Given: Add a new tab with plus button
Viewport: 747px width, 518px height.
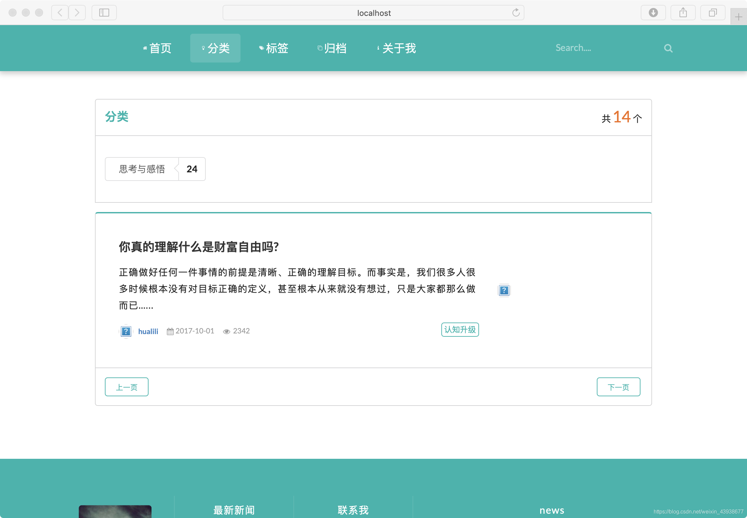Looking at the screenshot, I should (738, 17).
